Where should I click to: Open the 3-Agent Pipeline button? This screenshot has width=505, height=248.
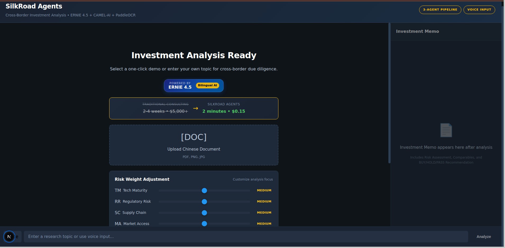tap(440, 10)
